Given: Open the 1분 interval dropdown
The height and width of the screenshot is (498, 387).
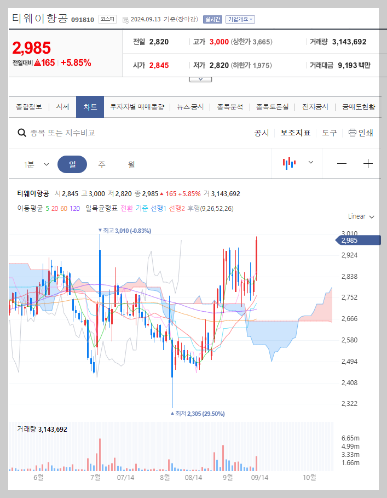Looking at the screenshot, I should tap(36, 164).
